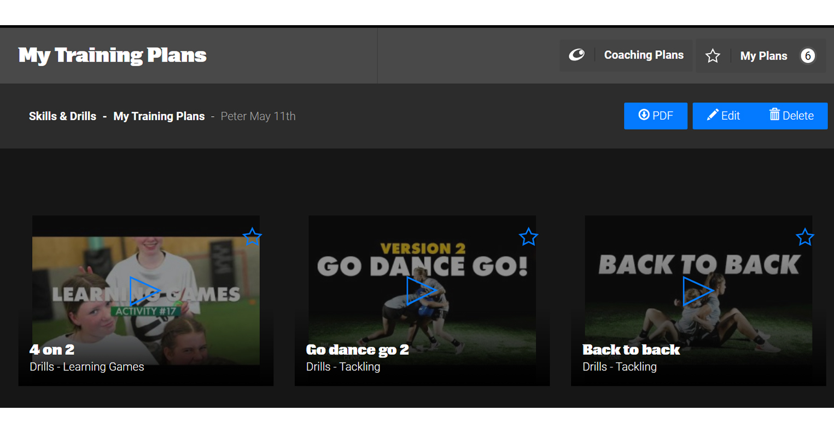The image size is (834, 433).
Task: Open My Training Plans breadcrumb link
Action: click(159, 116)
